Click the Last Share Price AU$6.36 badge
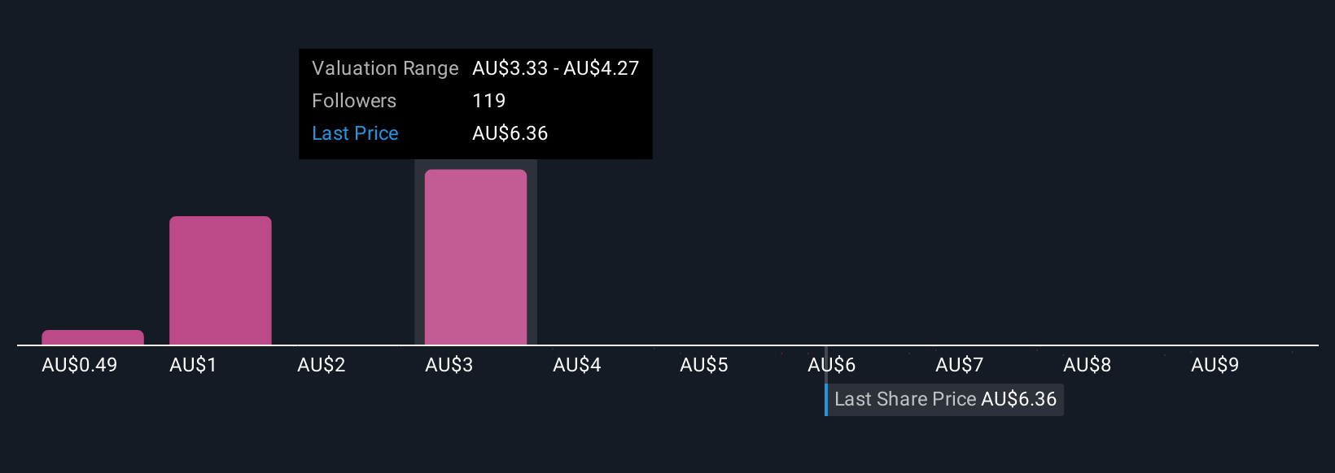Image resolution: width=1335 pixels, height=473 pixels. pyautogui.click(x=945, y=399)
